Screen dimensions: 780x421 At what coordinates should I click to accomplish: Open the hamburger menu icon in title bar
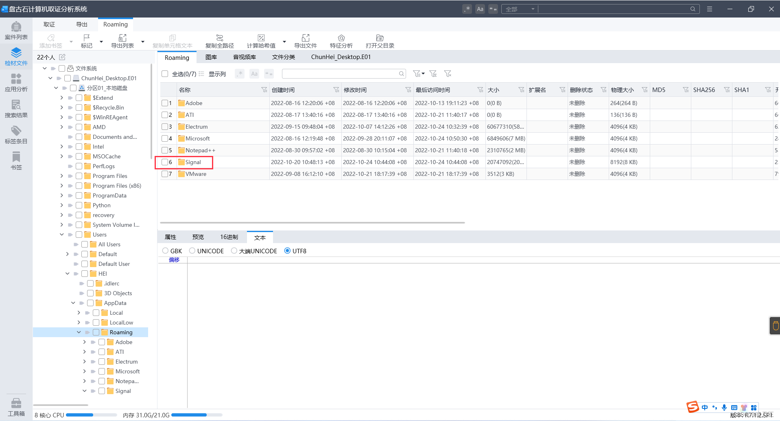coord(710,9)
